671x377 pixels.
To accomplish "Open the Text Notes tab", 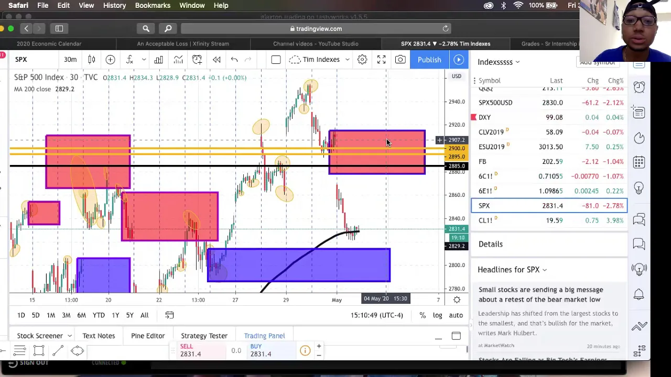I will 99,336.
